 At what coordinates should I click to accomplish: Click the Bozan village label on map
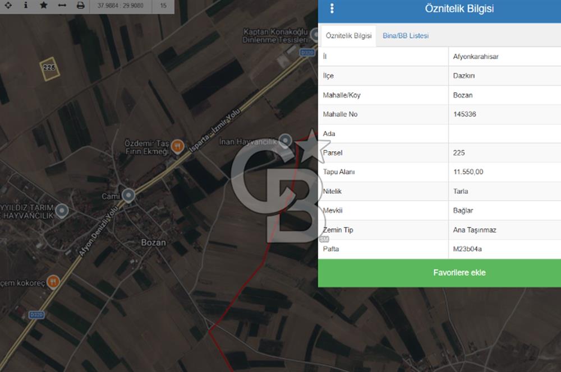click(x=154, y=242)
